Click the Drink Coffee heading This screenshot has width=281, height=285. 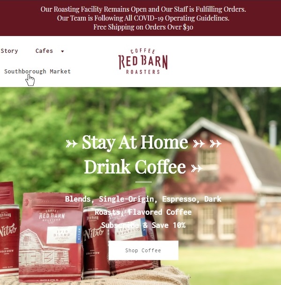[135, 167]
